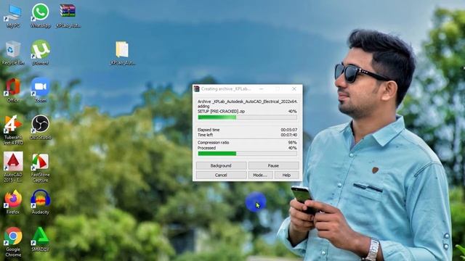Click the WinRAR icon in dialog title bar
This screenshot has height=261, width=465.
tap(197, 88)
